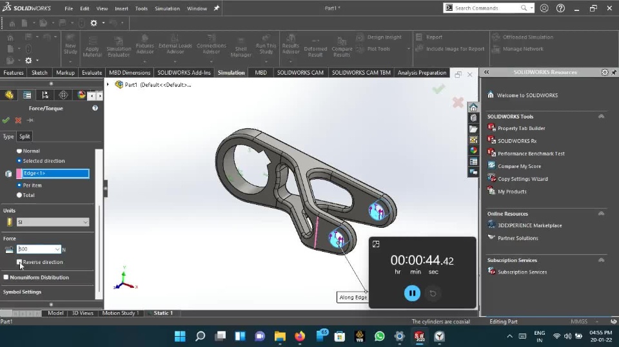Click the Edge<1> selection box
This screenshot has height=347, width=619.
pos(55,174)
